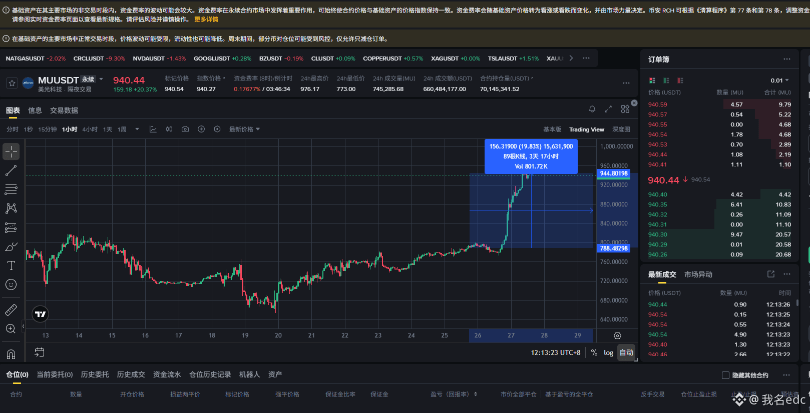Open the Fibonacci lines tool

point(11,189)
